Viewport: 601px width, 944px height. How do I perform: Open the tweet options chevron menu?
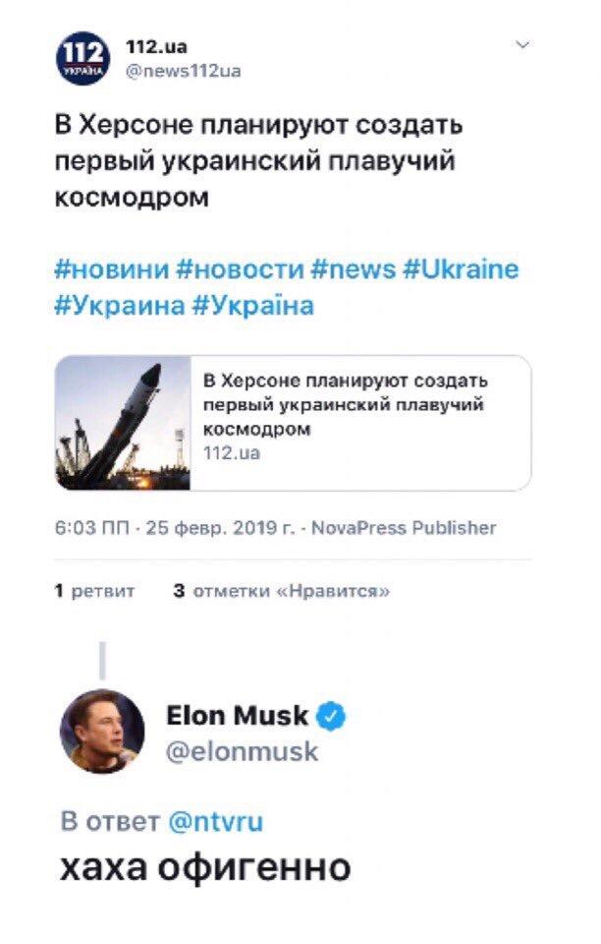pos(522,44)
